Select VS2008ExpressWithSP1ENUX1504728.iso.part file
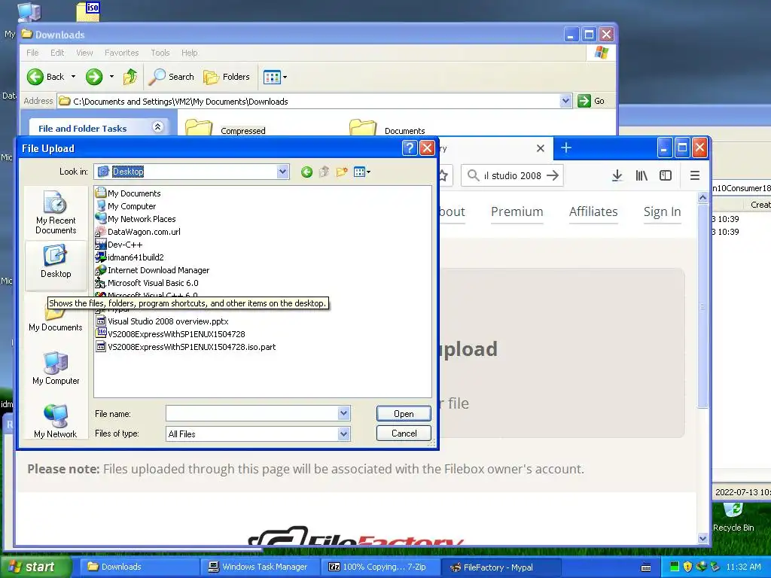The image size is (771, 578). pos(185,346)
